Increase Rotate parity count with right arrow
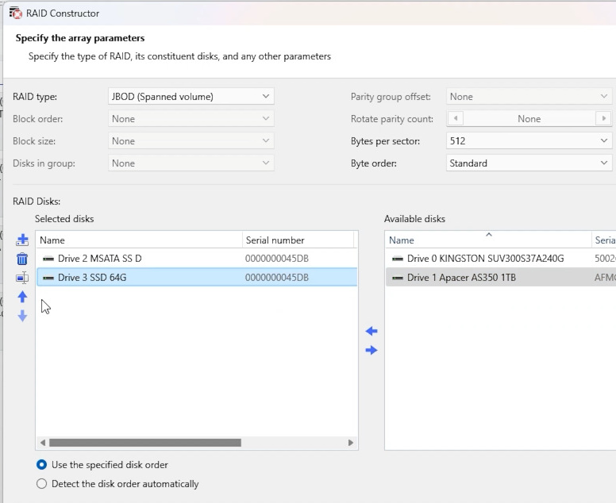Viewport: 616px width, 503px height. 604,118
